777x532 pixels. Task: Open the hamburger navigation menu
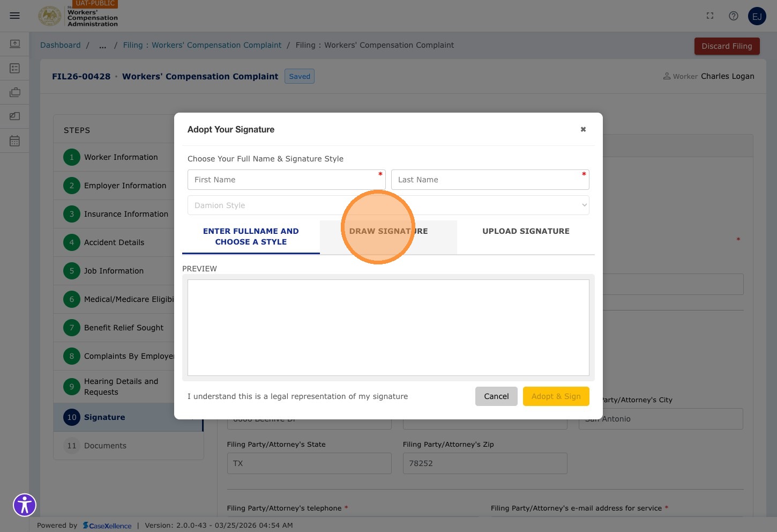pos(14,16)
